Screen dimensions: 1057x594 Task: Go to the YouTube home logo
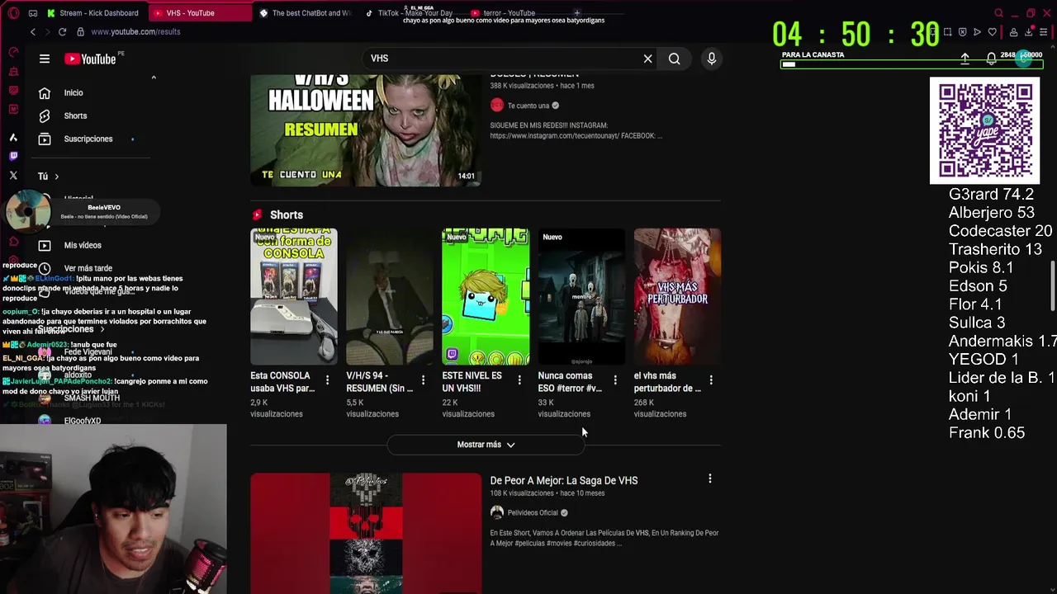pyautogui.click(x=90, y=59)
